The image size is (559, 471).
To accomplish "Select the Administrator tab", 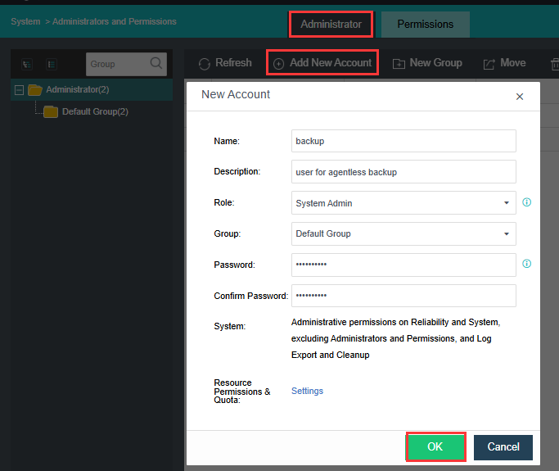I will tap(331, 25).
